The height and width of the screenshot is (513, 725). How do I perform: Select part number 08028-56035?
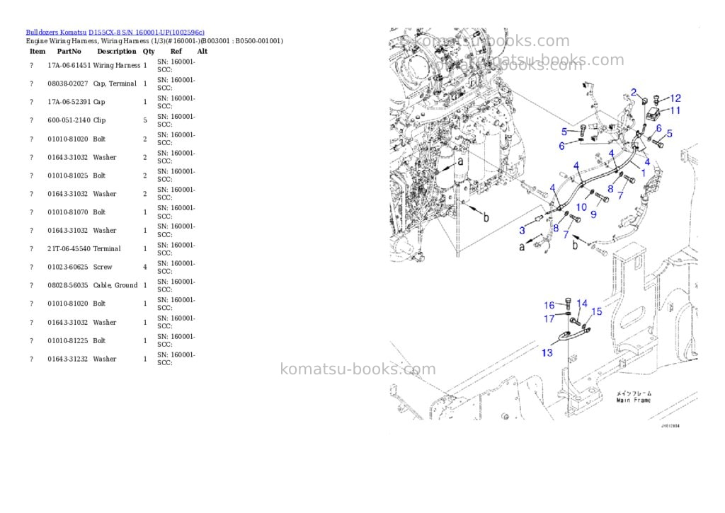tap(67, 285)
